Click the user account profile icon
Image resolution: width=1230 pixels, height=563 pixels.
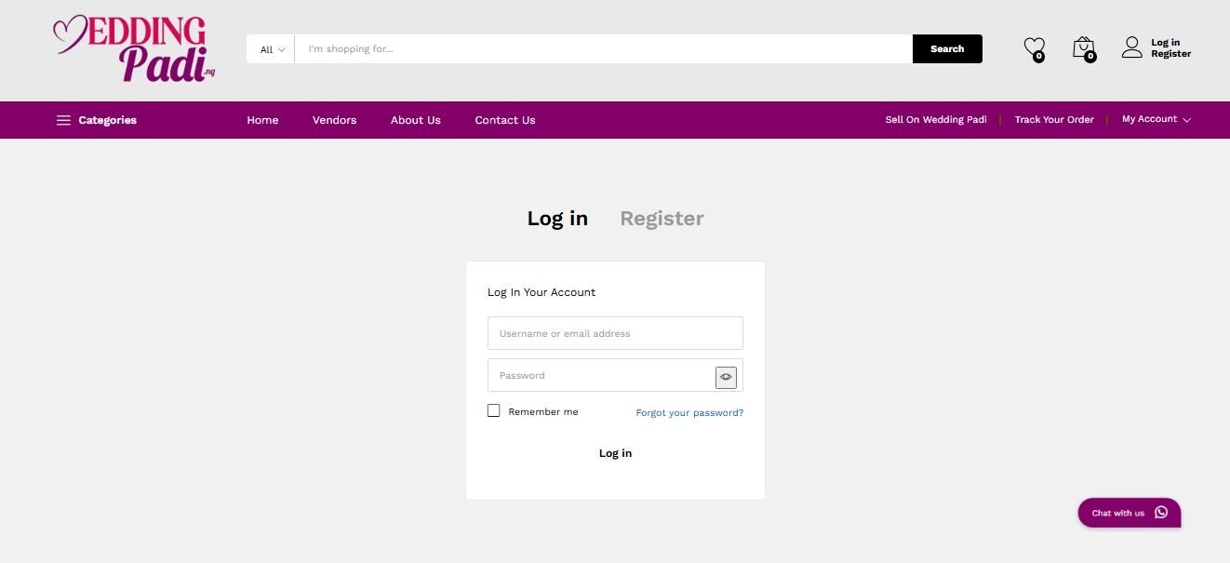[1131, 47]
